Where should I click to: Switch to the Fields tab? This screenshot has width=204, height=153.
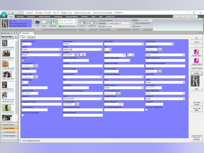pyautogui.click(x=23, y=37)
